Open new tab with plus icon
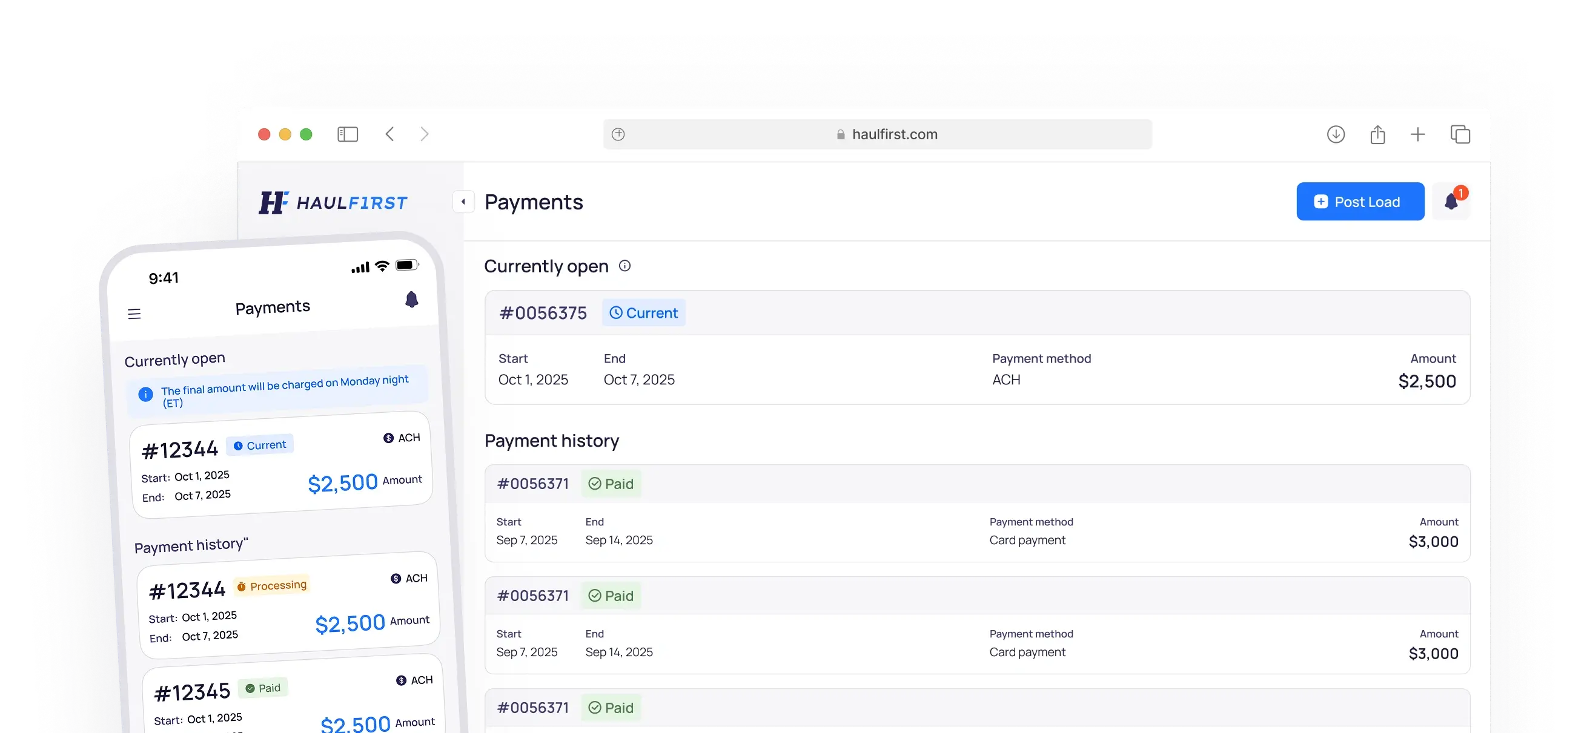Viewport: 1590px width, 733px height. coord(1418,134)
